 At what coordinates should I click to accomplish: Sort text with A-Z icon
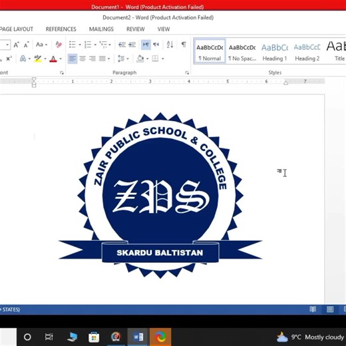tap(170, 45)
